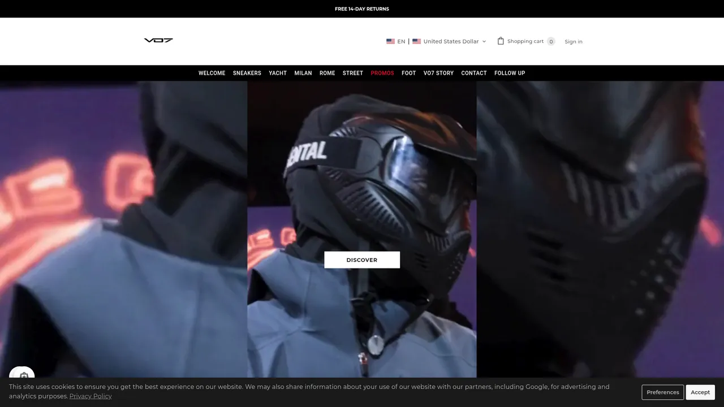Select the ROME menu item
The height and width of the screenshot is (407, 724).
coord(327,73)
